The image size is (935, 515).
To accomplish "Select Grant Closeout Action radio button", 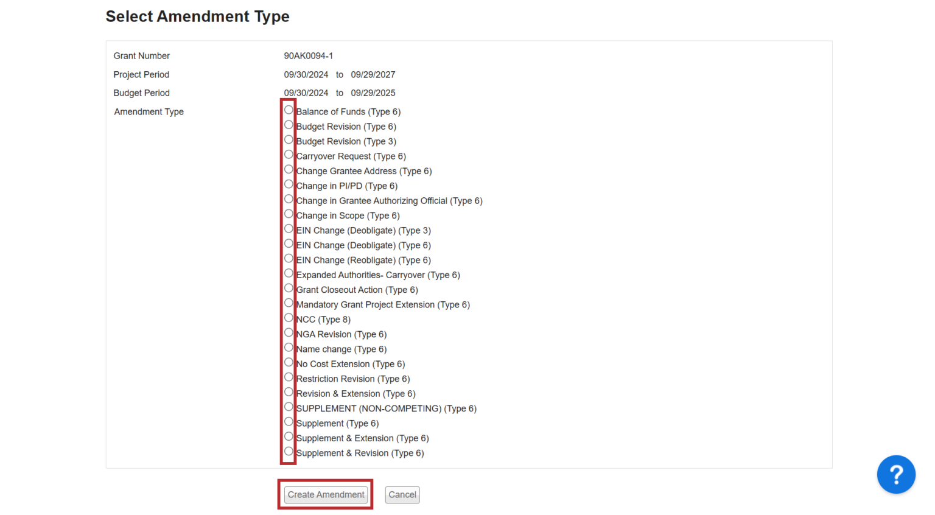I will point(289,288).
